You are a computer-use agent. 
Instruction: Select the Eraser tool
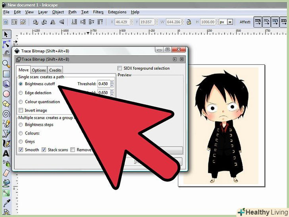tap(6, 173)
